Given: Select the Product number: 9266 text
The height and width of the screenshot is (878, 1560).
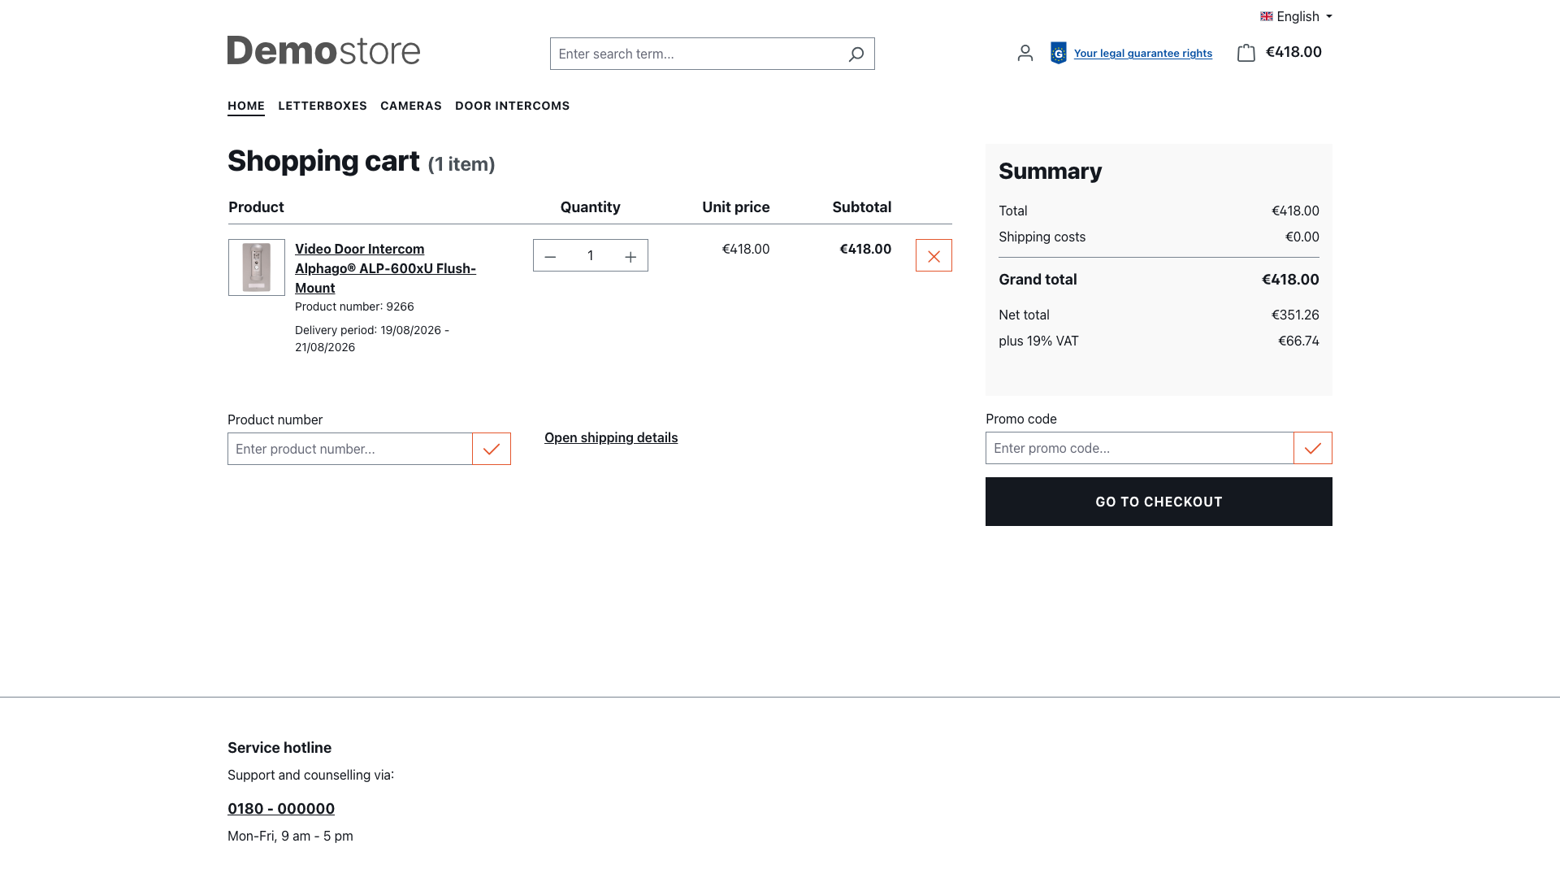Looking at the screenshot, I should click(x=354, y=306).
